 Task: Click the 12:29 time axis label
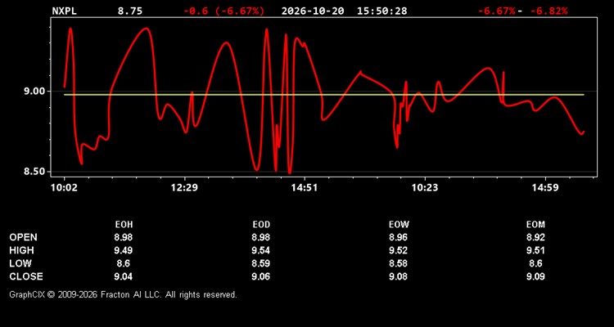point(184,187)
